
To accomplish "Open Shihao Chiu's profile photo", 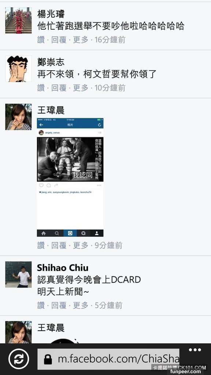I will click(x=18, y=274).
